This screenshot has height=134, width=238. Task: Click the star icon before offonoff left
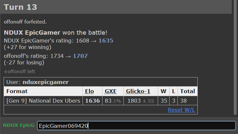coord(6,72)
